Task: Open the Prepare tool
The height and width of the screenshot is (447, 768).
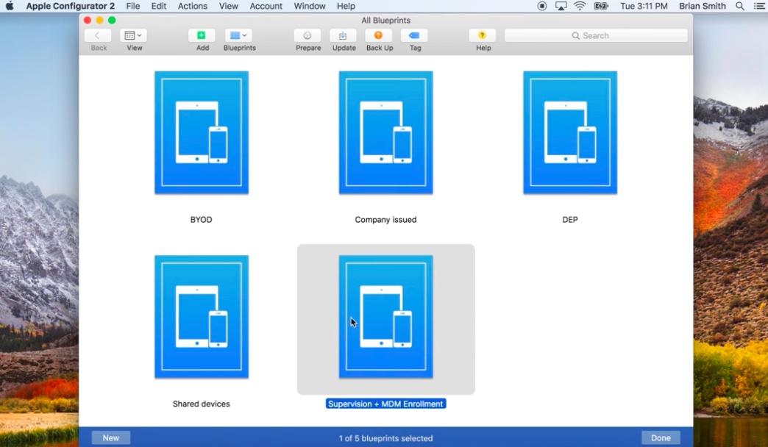Action: [307, 35]
